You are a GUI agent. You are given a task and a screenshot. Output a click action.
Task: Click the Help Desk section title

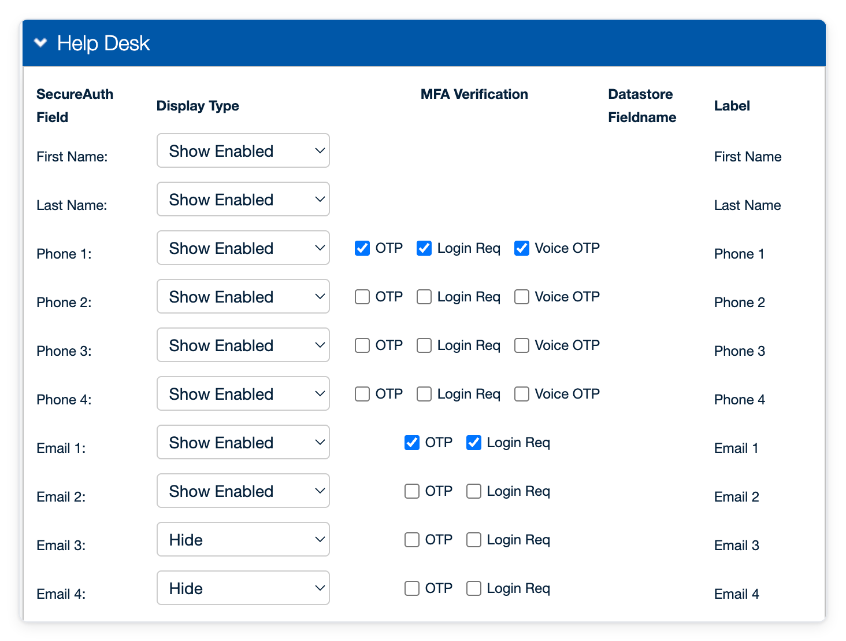coord(103,43)
